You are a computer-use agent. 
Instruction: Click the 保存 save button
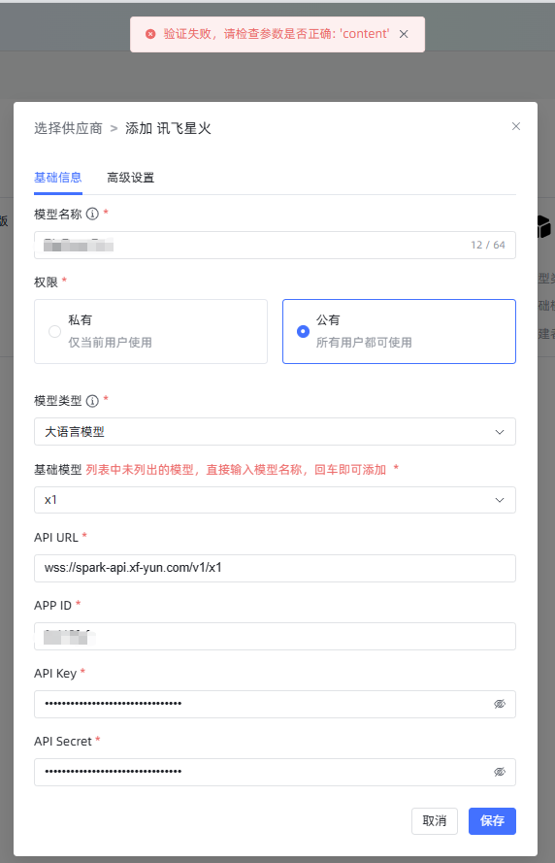coord(492,821)
